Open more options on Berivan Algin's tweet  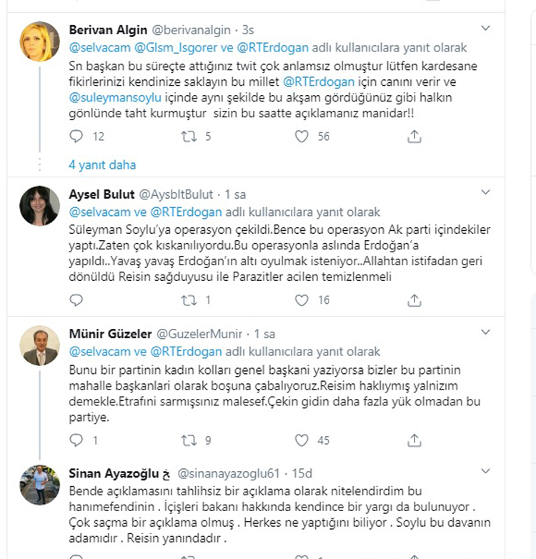tap(486, 29)
